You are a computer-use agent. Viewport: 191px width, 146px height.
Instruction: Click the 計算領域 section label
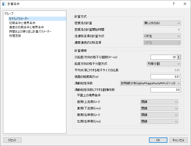click(x=80, y=51)
